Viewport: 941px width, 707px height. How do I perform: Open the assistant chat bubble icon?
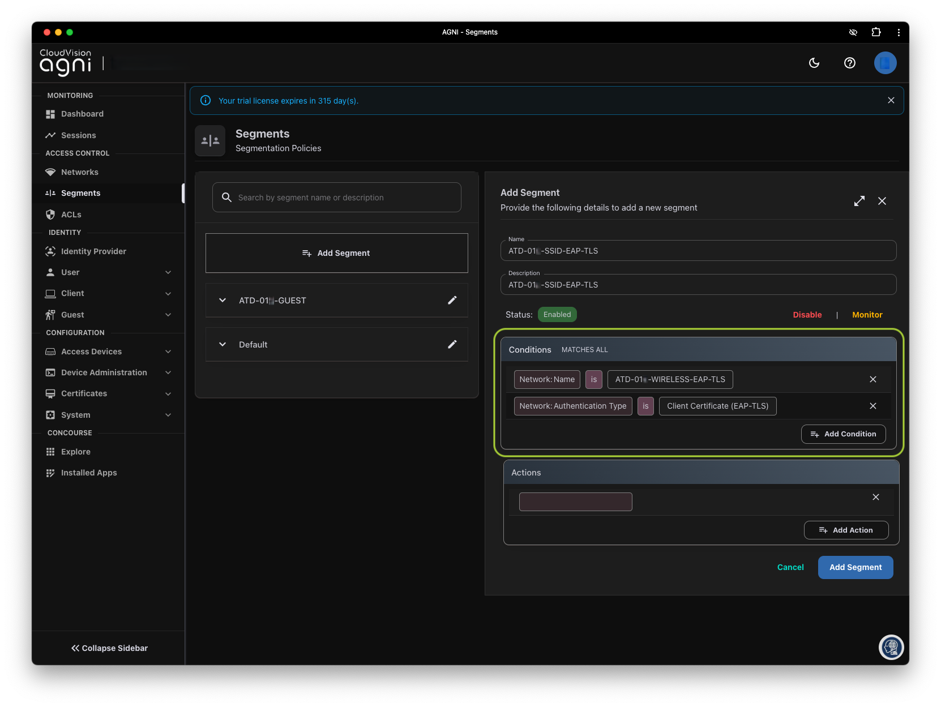[891, 647]
